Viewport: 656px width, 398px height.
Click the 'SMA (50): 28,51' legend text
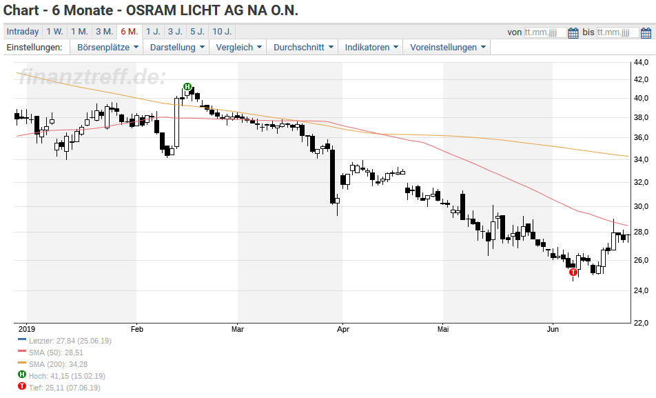(x=56, y=352)
